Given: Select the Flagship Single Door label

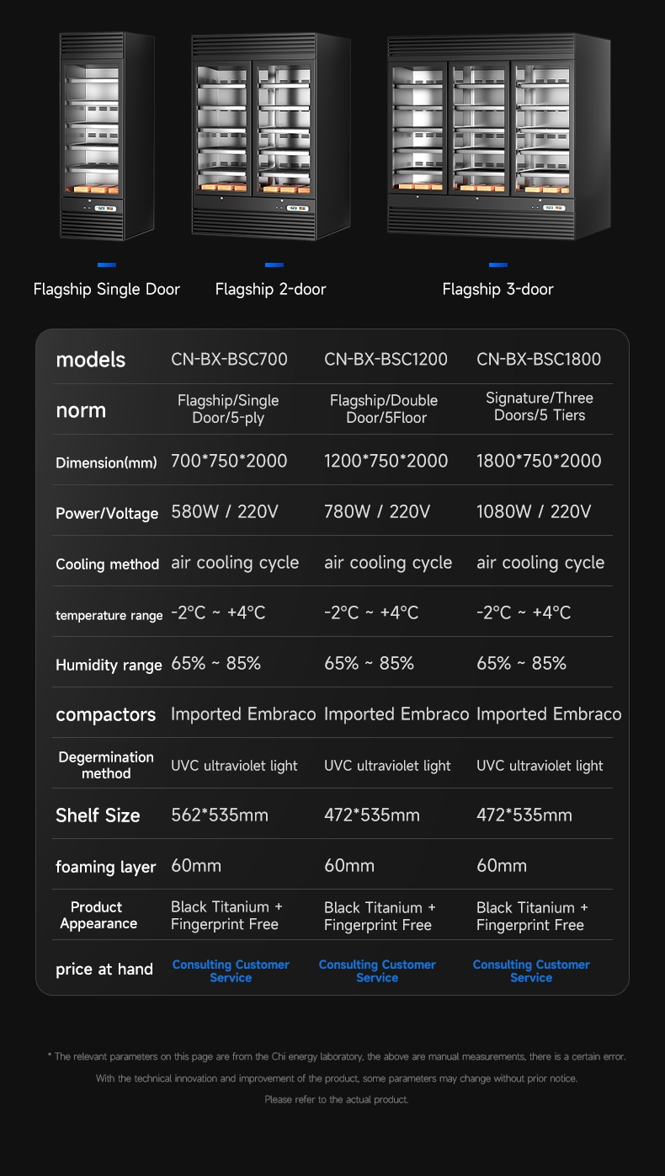Looking at the screenshot, I should coord(107,289).
